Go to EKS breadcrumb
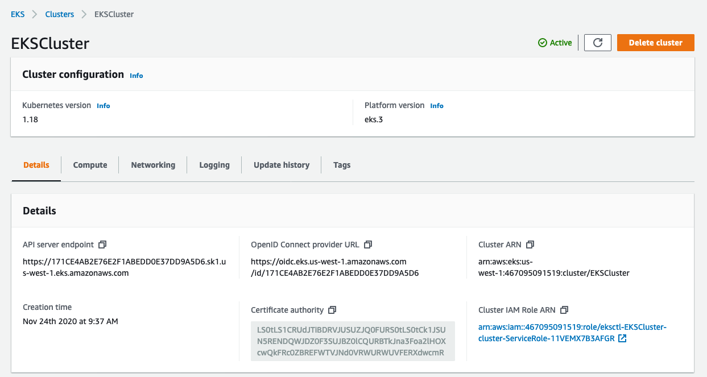Image resolution: width=707 pixels, height=377 pixels. click(x=18, y=14)
